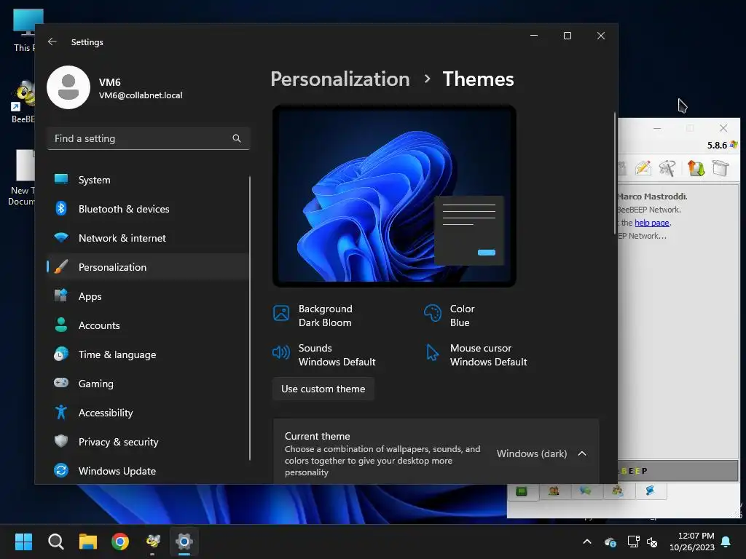Click Personalization in the breadcrumb header
This screenshot has height=559, width=746.
(x=339, y=79)
